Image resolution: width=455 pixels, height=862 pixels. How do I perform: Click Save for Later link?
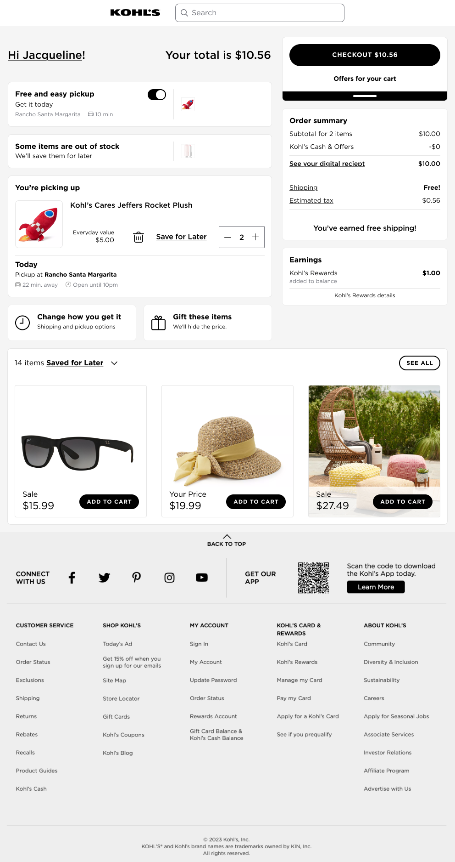tap(181, 237)
